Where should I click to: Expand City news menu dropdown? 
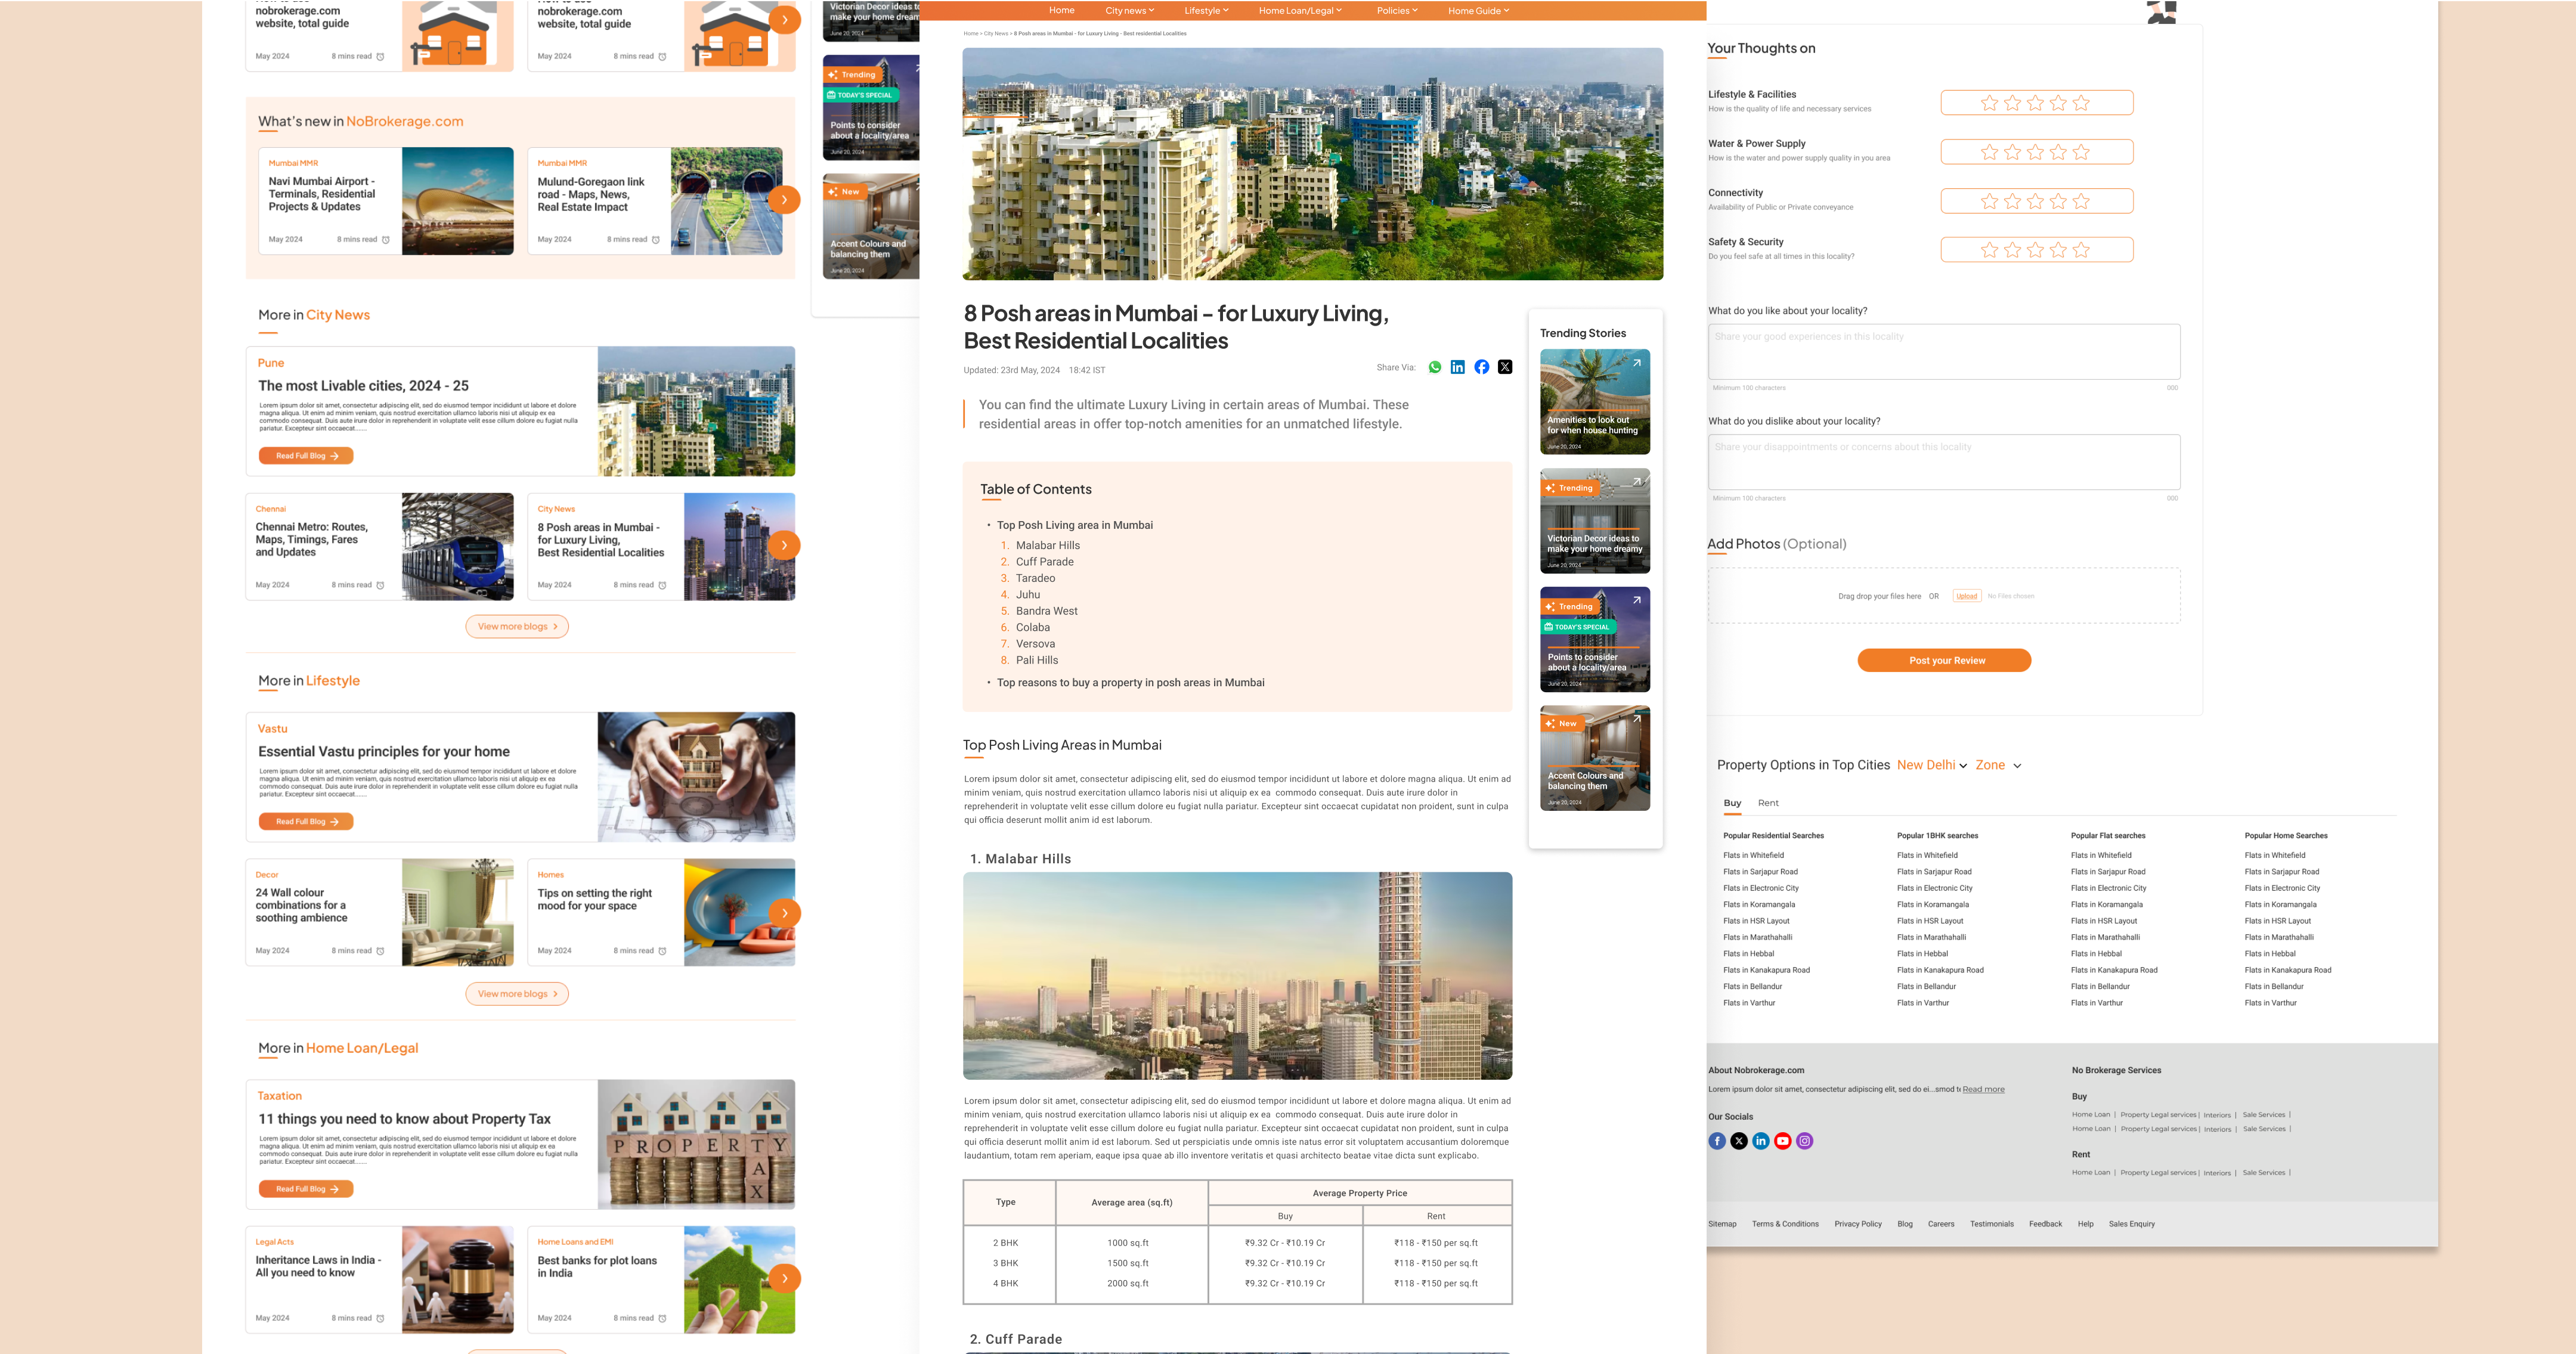click(x=1129, y=11)
